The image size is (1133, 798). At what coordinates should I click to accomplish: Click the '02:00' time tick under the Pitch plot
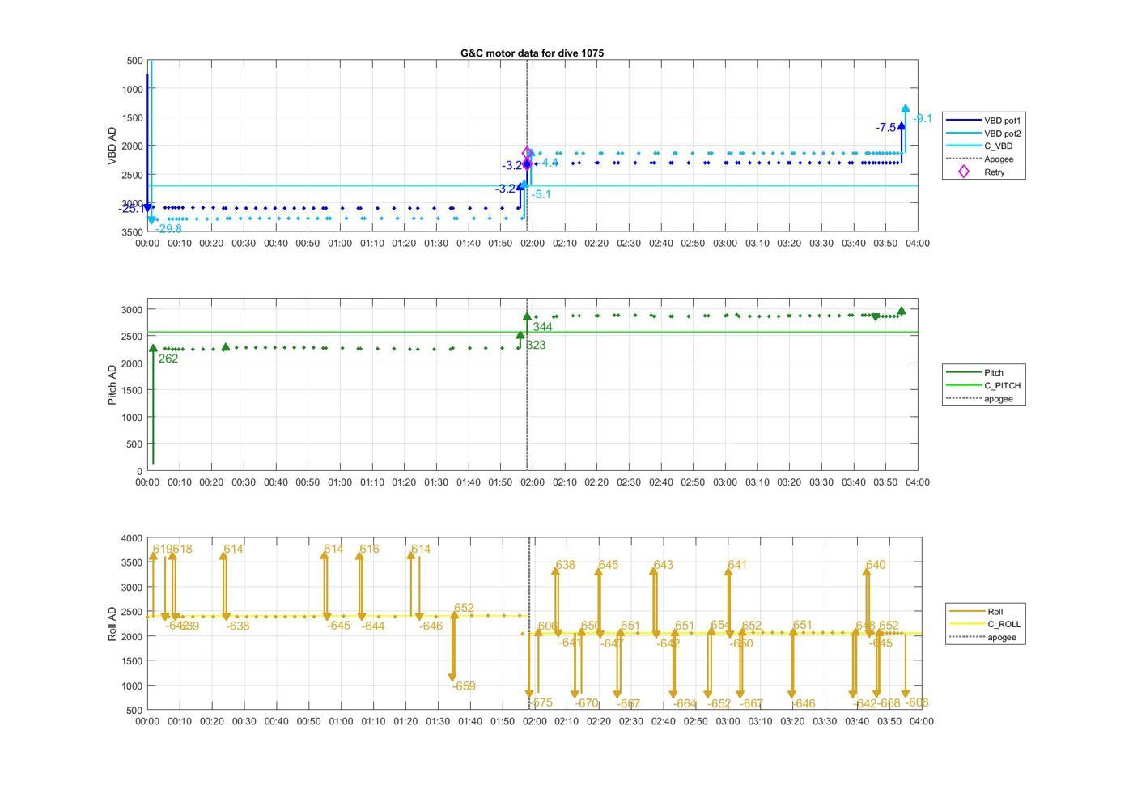533,482
